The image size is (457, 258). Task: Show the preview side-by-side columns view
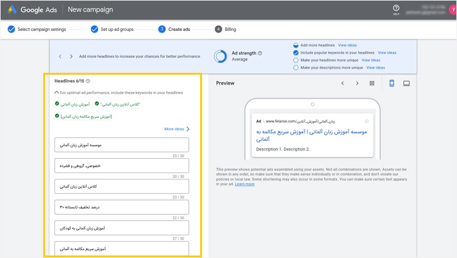coord(372,83)
